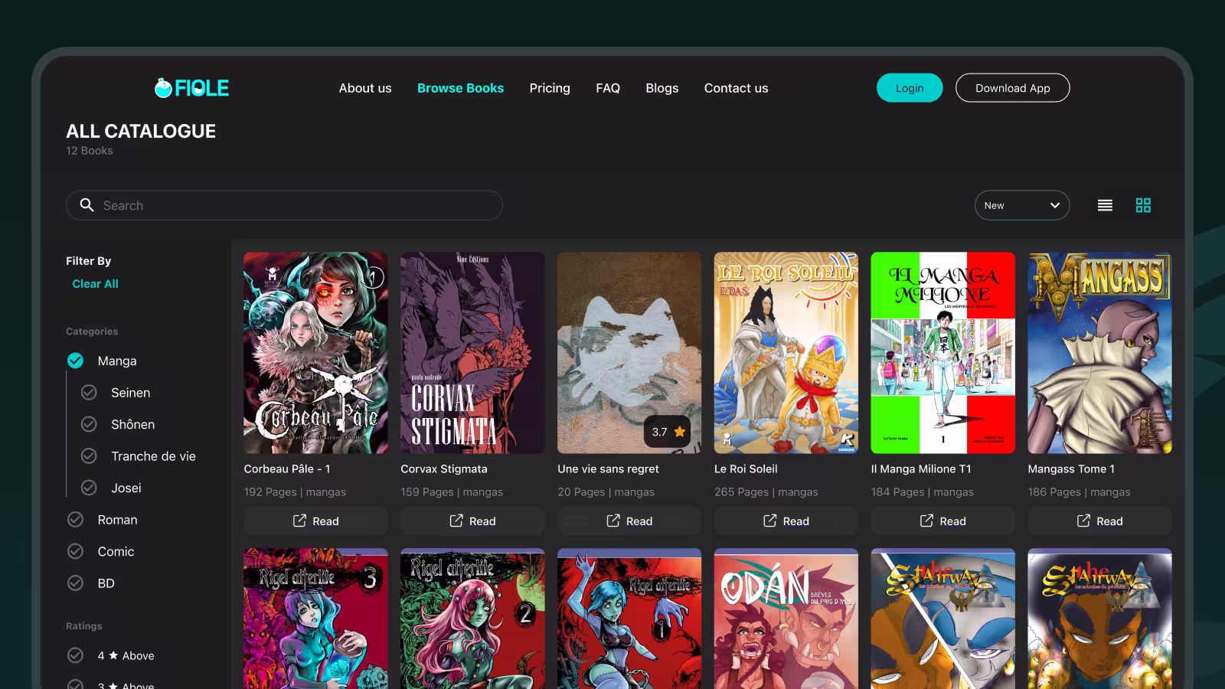This screenshot has height=689, width=1225.
Task: Enable the BD category filter
Action: [75, 583]
